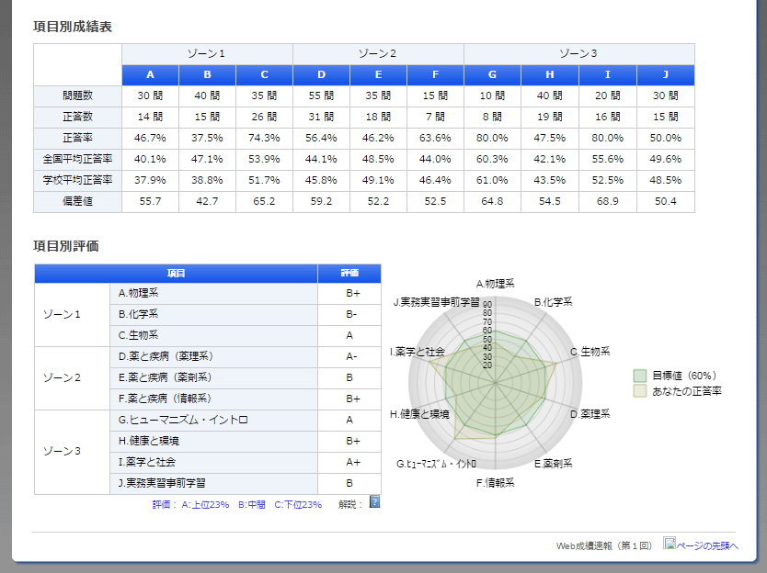Click the 項目別成績表 section heading
Viewport: 767px width, 573px height.
(73, 27)
